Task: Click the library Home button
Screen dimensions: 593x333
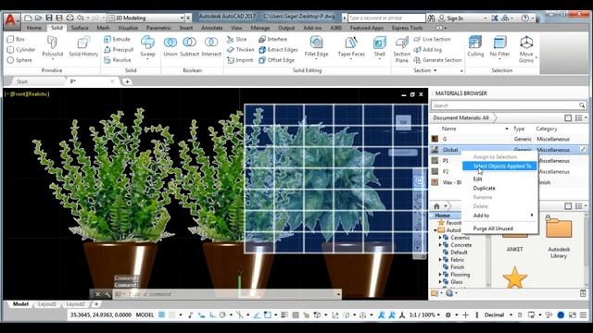Action: pyautogui.click(x=436, y=206)
